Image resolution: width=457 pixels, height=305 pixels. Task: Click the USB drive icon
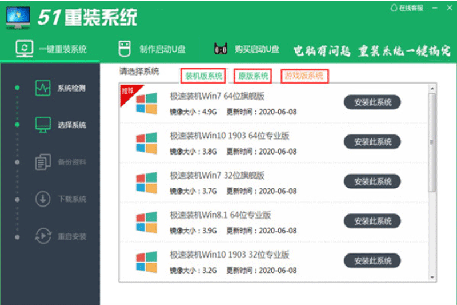(x=125, y=49)
